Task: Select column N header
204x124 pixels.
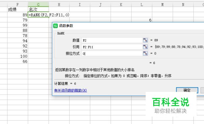Action: coord(183,5)
